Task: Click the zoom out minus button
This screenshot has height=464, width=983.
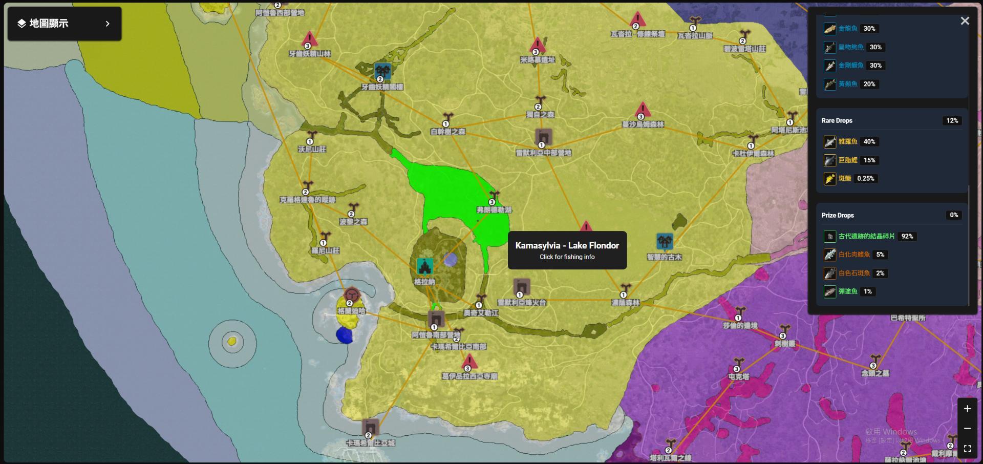Action: pyautogui.click(x=967, y=428)
